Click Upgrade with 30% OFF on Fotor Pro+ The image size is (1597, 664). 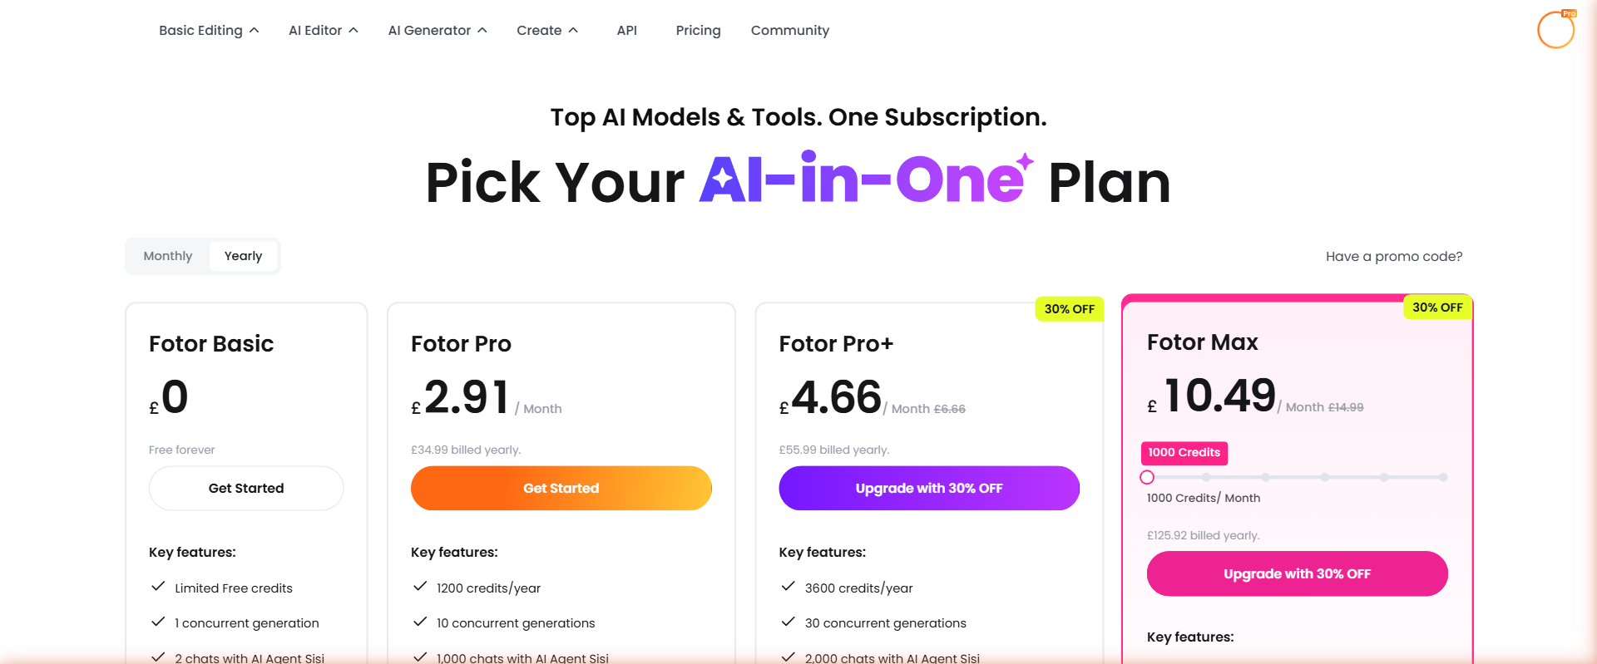[x=928, y=488]
